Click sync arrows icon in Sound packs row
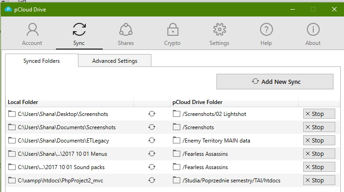 (x=152, y=167)
